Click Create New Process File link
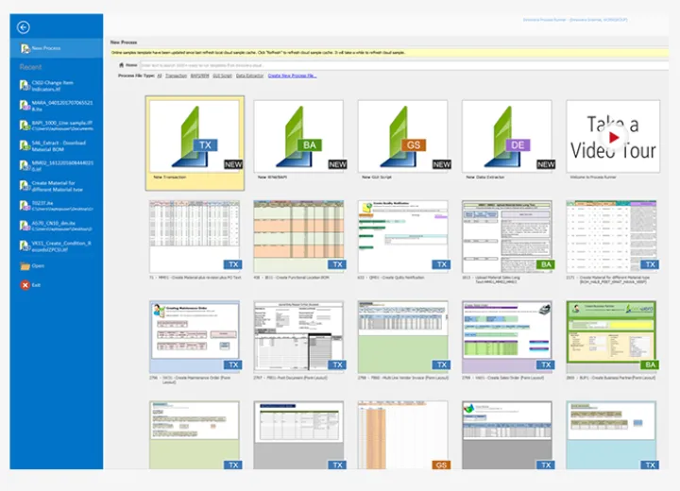Image resolution: width=680 pixels, height=491 pixels. pyautogui.click(x=292, y=75)
